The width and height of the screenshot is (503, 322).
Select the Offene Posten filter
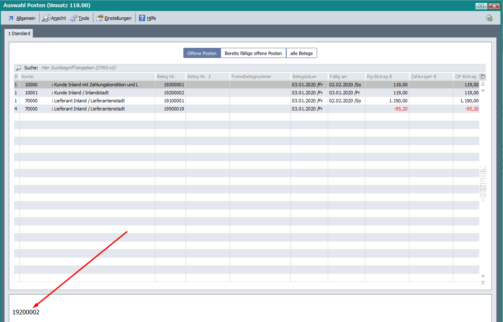pyautogui.click(x=202, y=53)
